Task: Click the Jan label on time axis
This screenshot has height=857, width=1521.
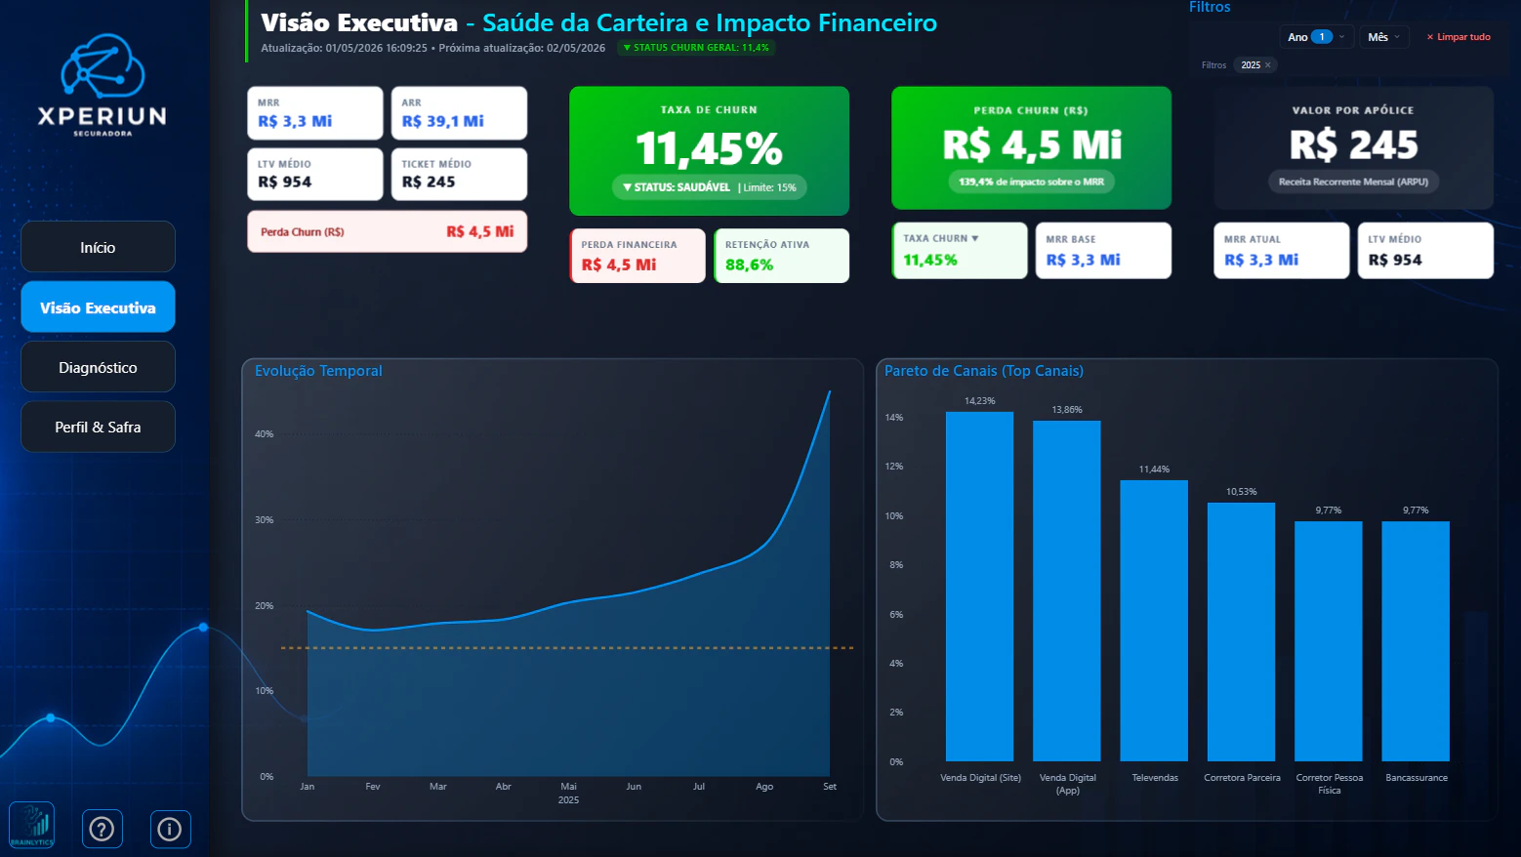Action: pyautogui.click(x=308, y=787)
